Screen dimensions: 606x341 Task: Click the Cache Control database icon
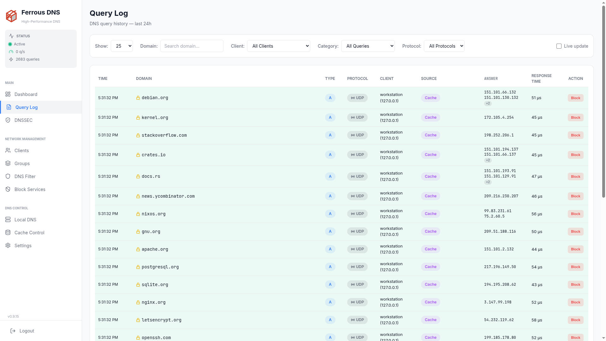(8, 233)
